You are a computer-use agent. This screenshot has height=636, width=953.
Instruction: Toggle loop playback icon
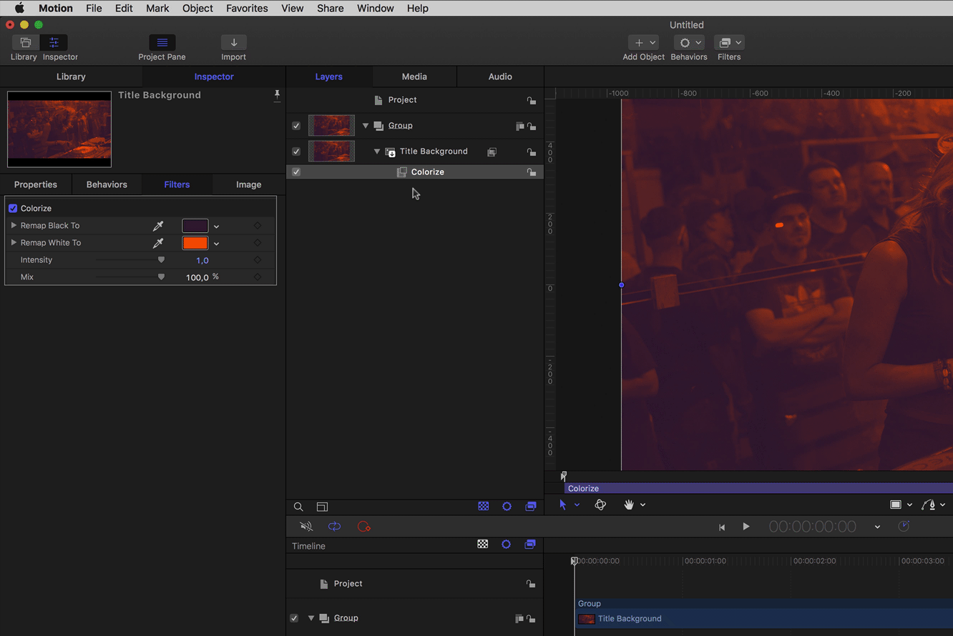pyautogui.click(x=334, y=527)
